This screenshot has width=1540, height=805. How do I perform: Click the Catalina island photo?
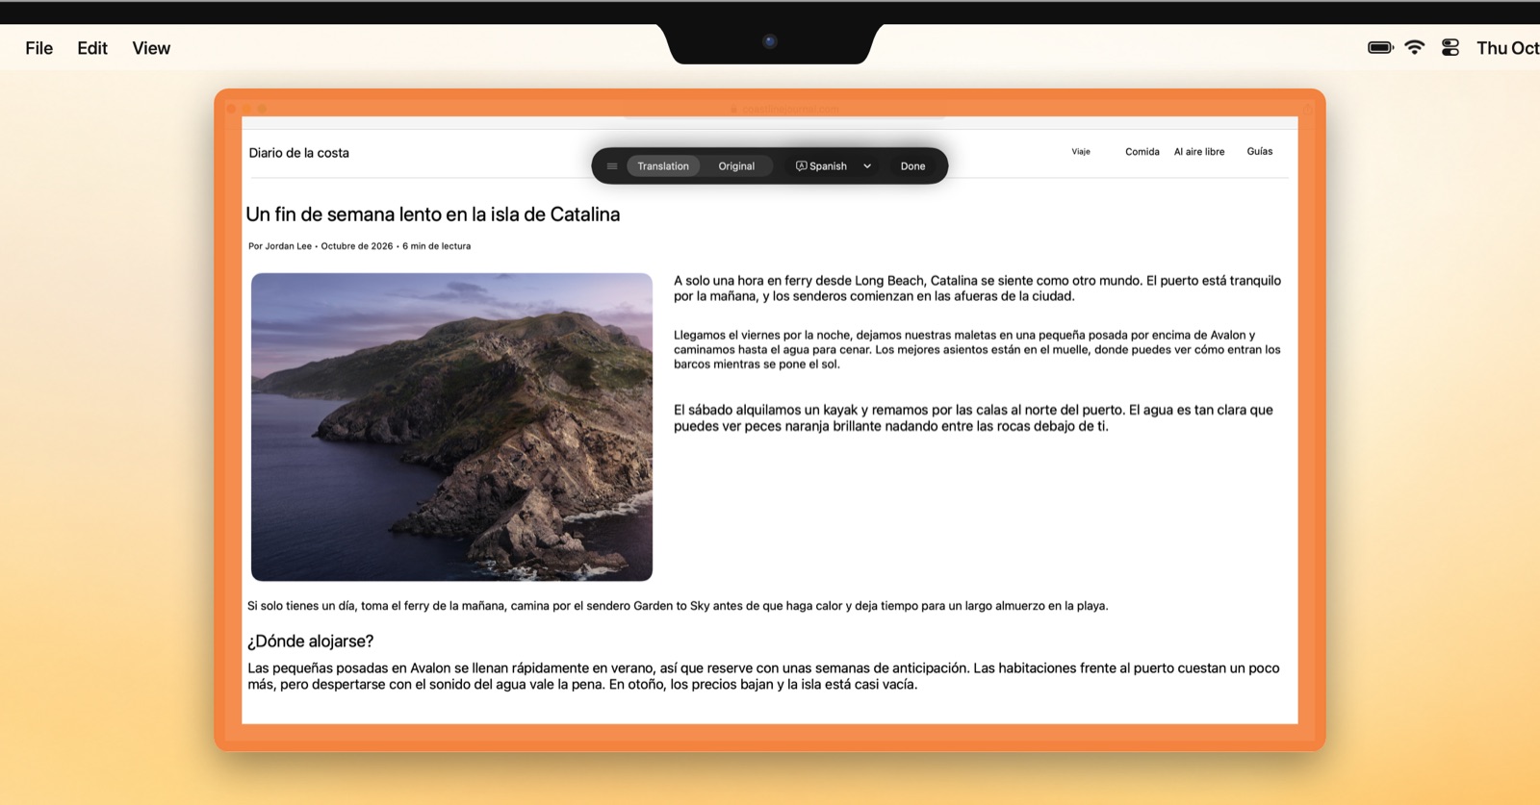[451, 427]
